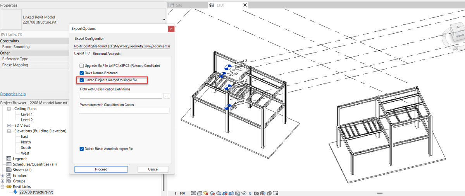Click the 3D view tab house icon
The width and height of the screenshot is (465, 196).
pyautogui.click(x=212, y=5)
